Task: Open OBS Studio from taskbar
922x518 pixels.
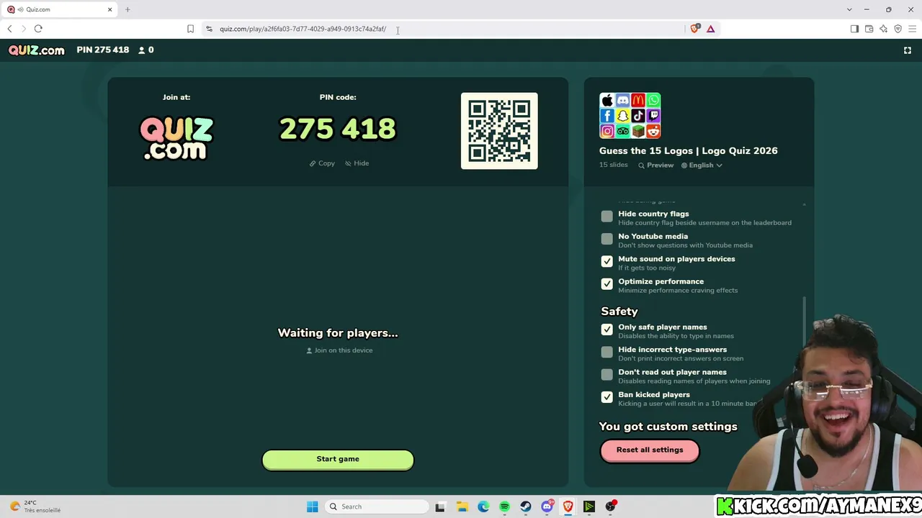Action: tap(611, 506)
